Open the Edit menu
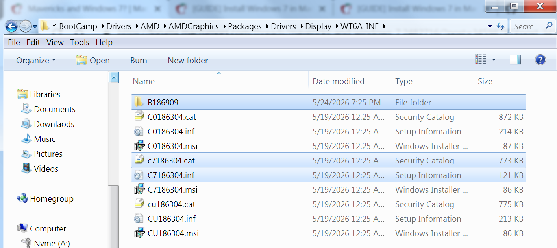This screenshot has height=248, width=557. [x=33, y=42]
